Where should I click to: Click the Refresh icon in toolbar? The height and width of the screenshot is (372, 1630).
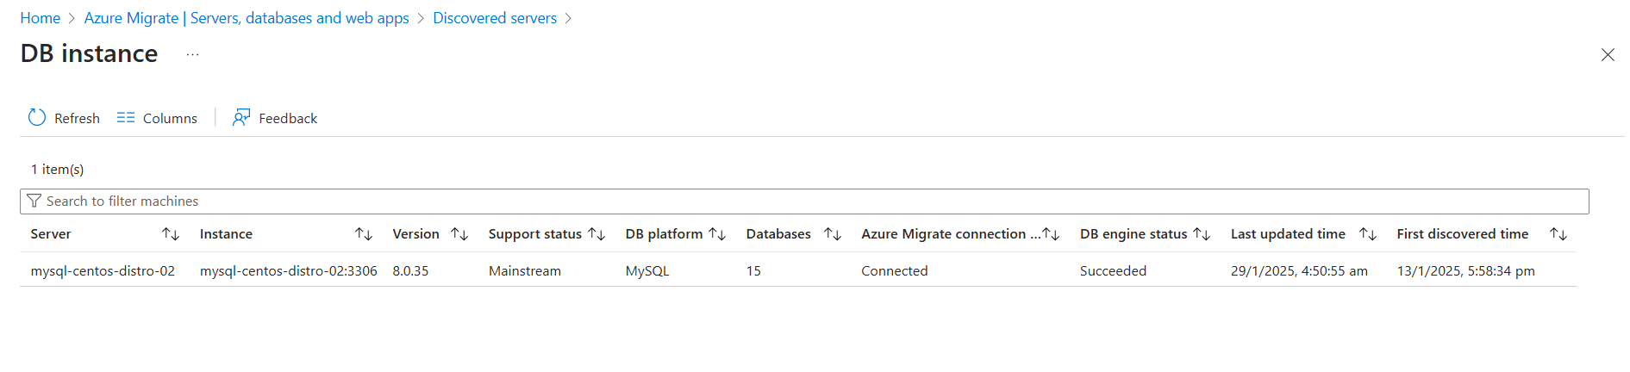click(x=37, y=118)
